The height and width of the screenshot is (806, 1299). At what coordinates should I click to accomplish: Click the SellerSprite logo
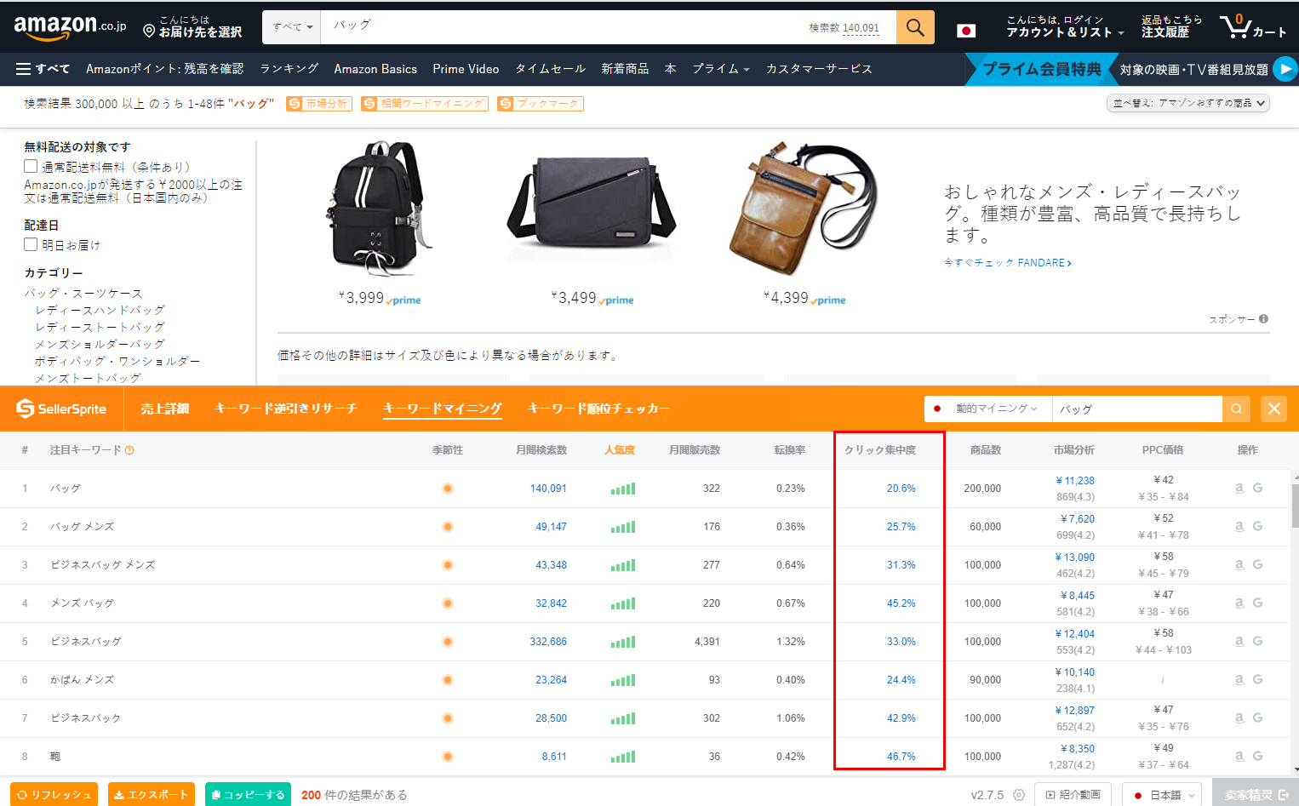(61, 409)
